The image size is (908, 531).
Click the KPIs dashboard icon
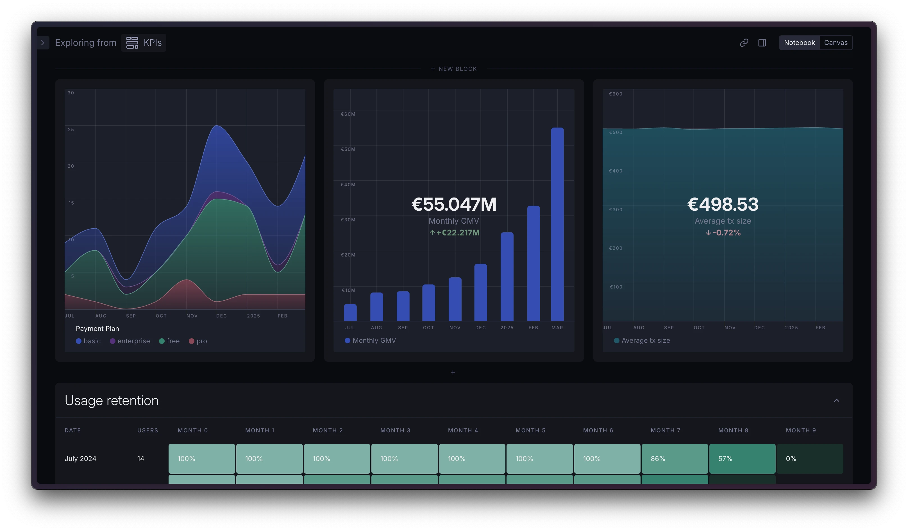[x=132, y=42]
